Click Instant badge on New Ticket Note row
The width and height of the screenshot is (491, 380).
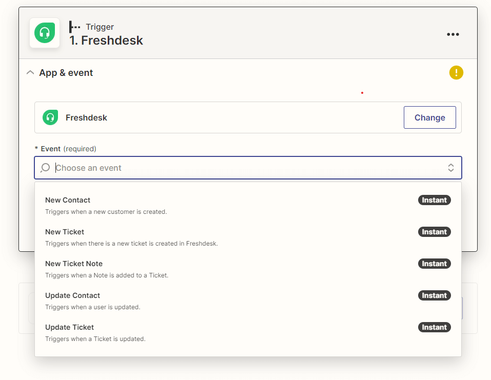tap(435, 264)
